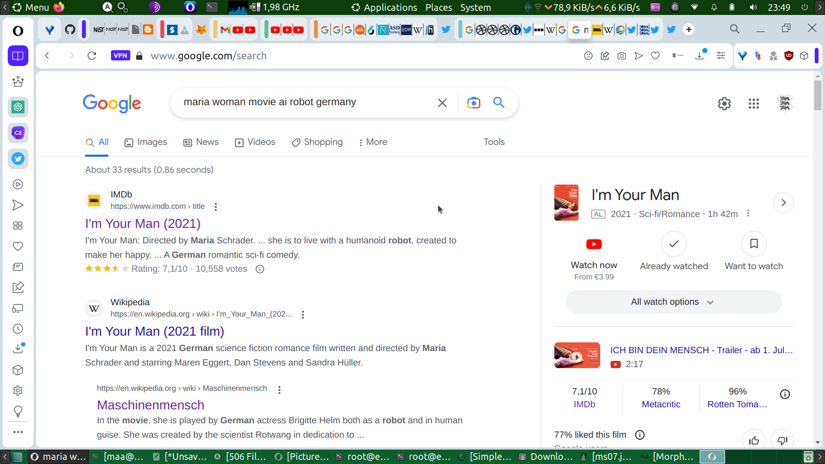The width and height of the screenshot is (825, 464).
Task: Open the Opera main menu logo
Action: tap(18, 31)
